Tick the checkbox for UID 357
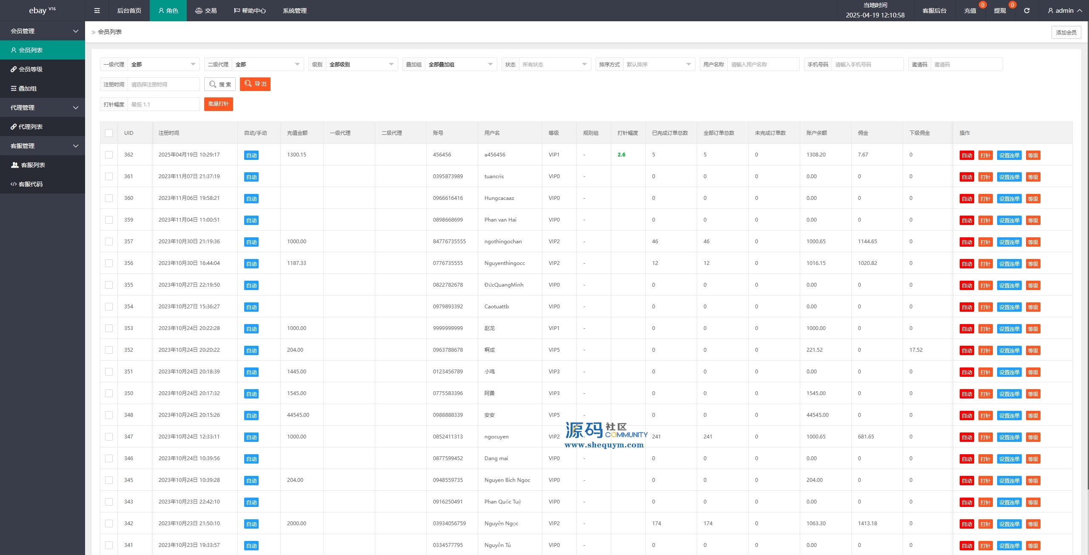Screen dimensions: 1089x555 109,242
